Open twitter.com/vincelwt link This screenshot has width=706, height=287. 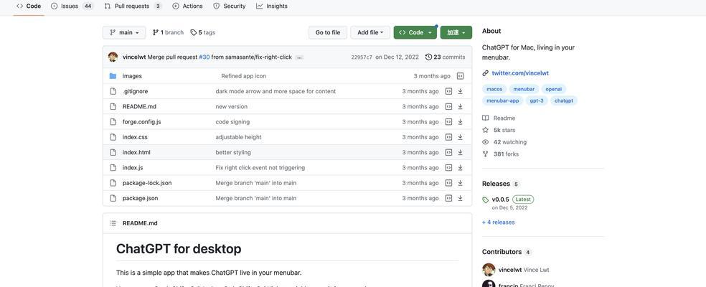520,73
